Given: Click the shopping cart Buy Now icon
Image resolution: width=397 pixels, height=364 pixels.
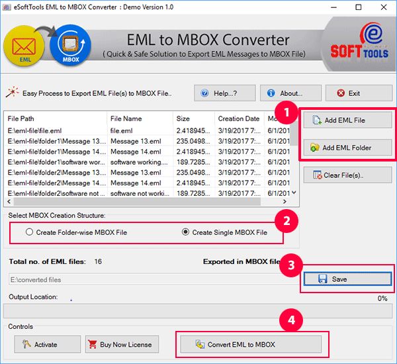Looking at the screenshot, I should click(93, 344).
